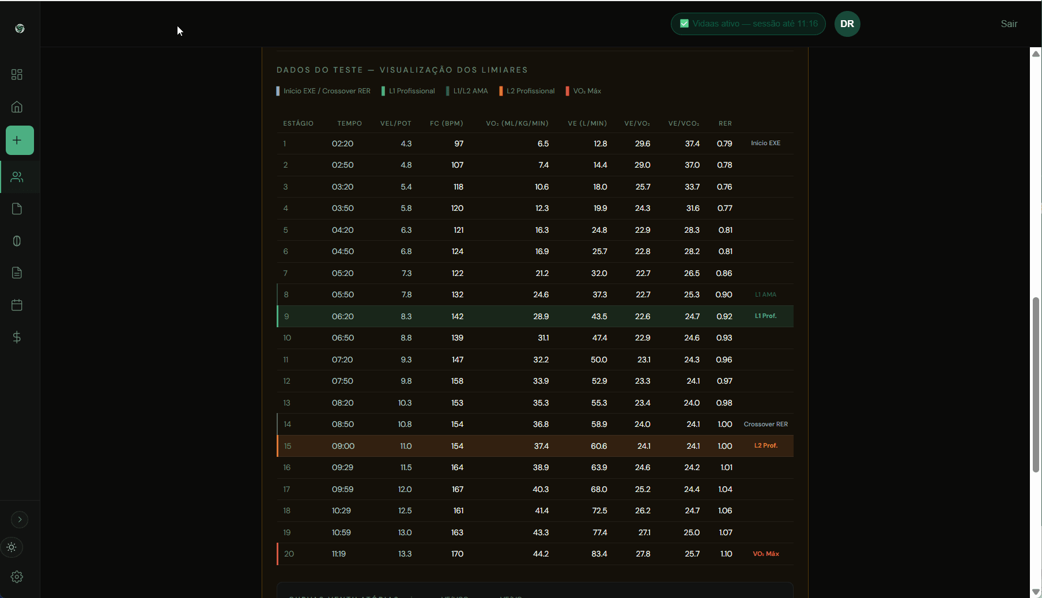1042x598 pixels.
Task: Click time 09:29 in stage 16 row
Action: (x=342, y=467)
